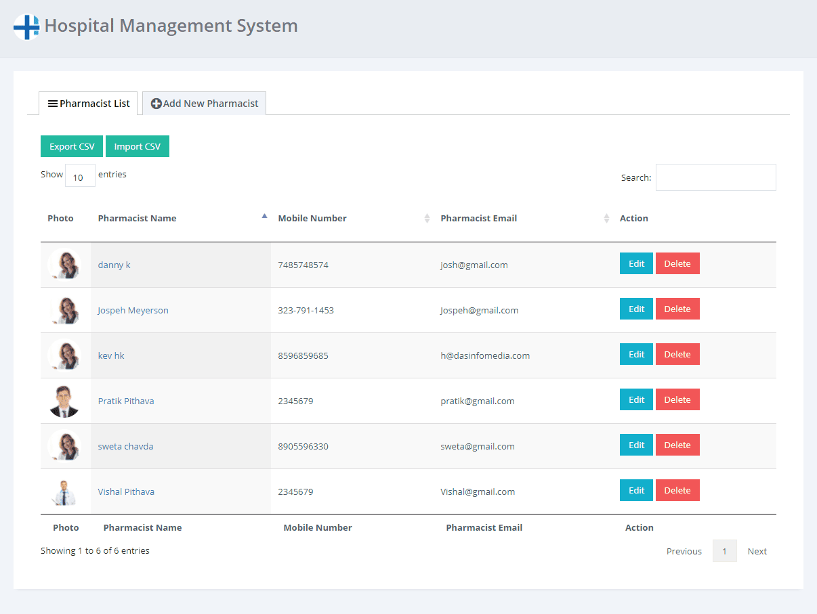Focus the Search input field
The image size is (817, 614).
point(715,177)
